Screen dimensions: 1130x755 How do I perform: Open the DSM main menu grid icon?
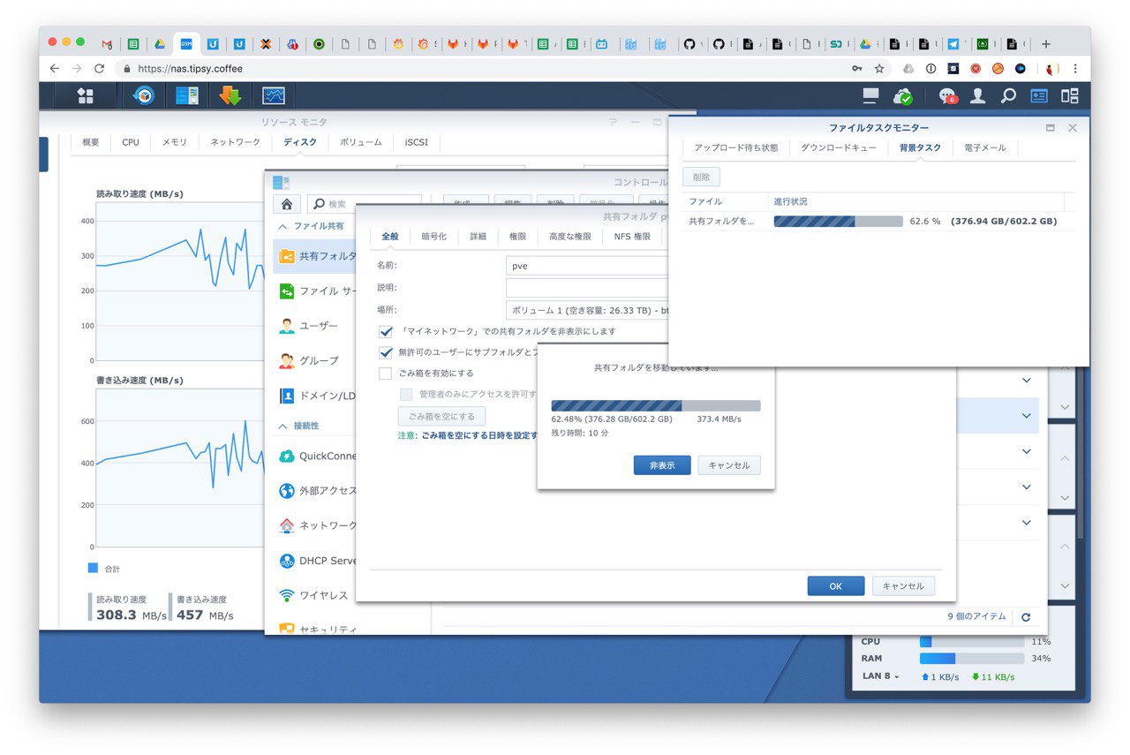point(86,95)
